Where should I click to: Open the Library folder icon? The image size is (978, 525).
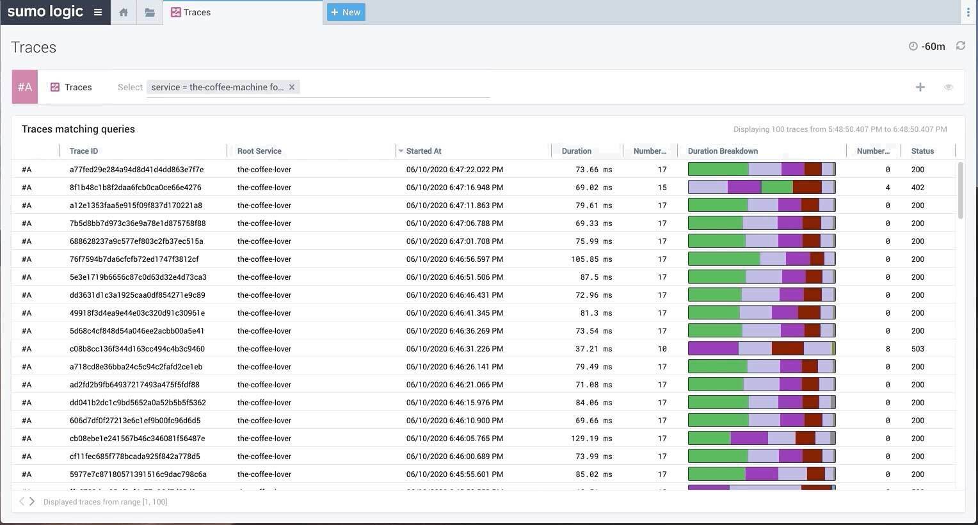tap(150, 12)
